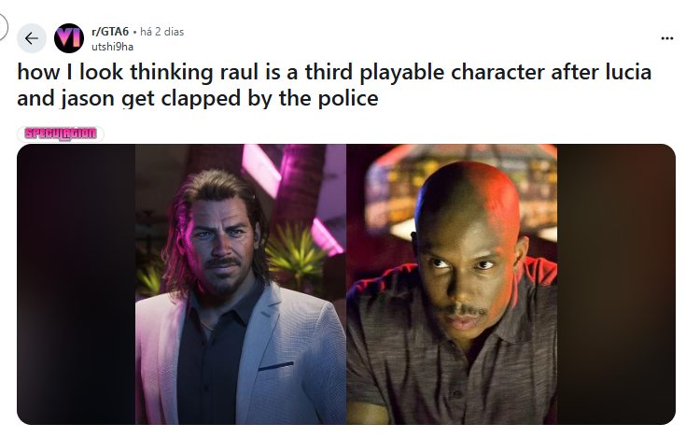This screenshot has width=686, height=438.
Task: Open the post title about raul
Action: tap(334, 84)
